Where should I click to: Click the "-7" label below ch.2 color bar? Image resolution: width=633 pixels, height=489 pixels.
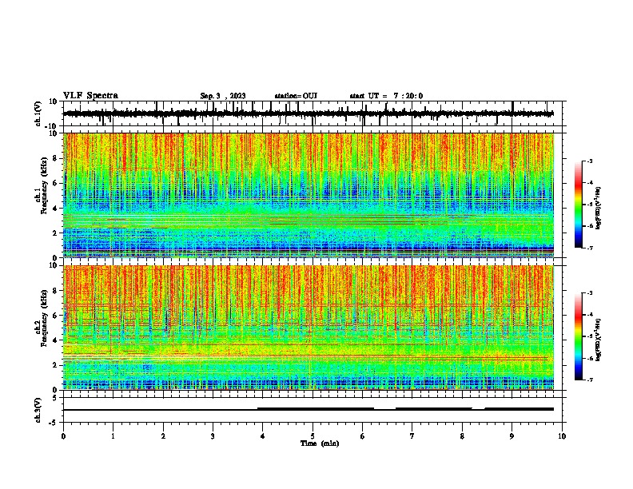[590, 380]
